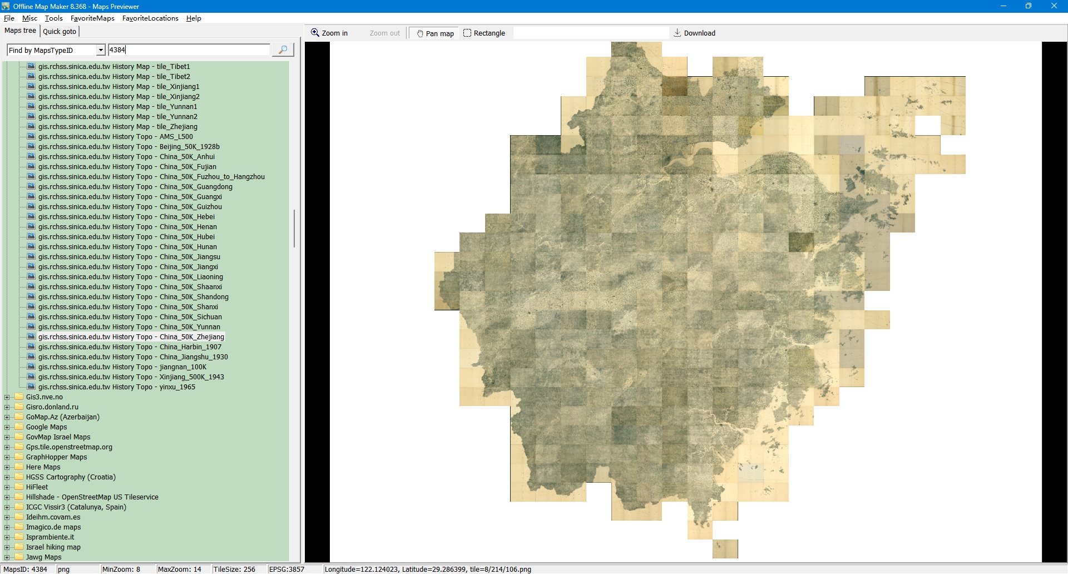Switch to the Maps tree tab

coord(20,31)
